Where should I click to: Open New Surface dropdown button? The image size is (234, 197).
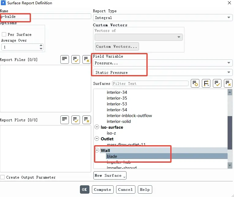(110, 175)
